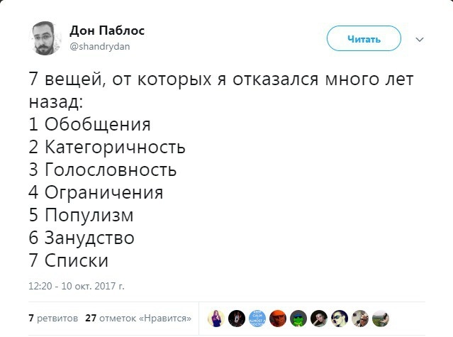Screen dimensions: 453x337
Task: Open the tweet timestamp 12:20 - 10 окт. 2017
Action: [76, 286]
